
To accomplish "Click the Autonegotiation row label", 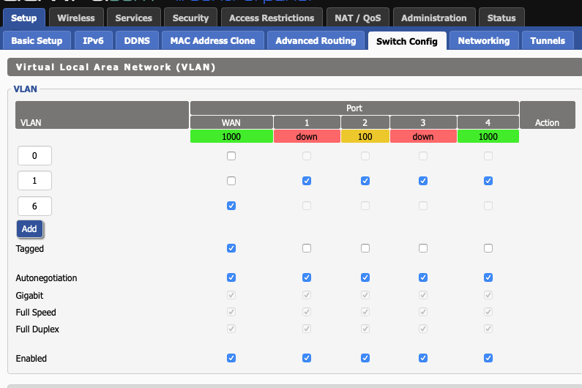I will [46, 278].
